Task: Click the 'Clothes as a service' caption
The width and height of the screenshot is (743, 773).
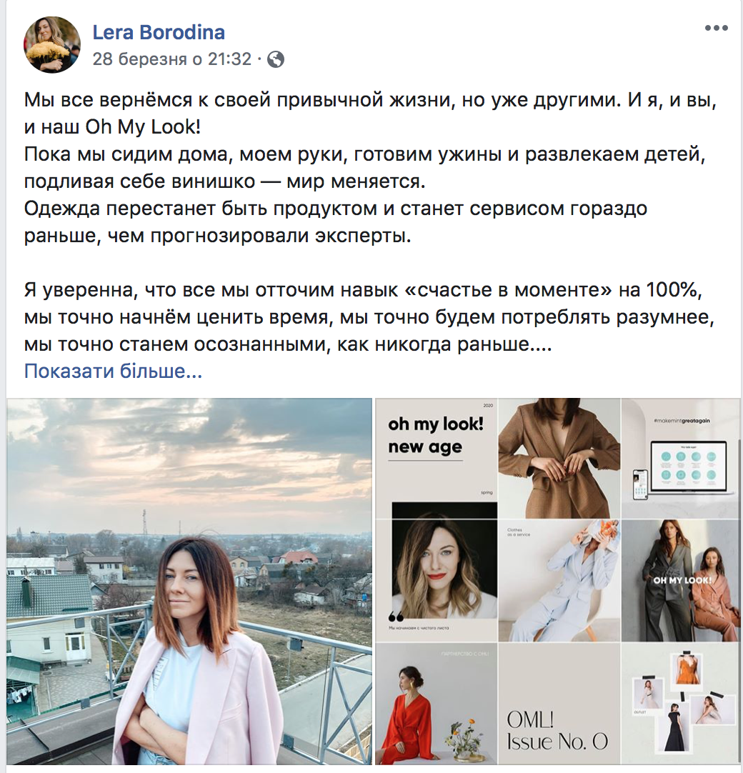Action: (518, 532)
